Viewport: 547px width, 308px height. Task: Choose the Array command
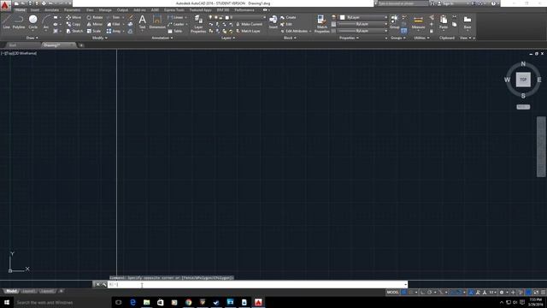(x=114, y=31)
